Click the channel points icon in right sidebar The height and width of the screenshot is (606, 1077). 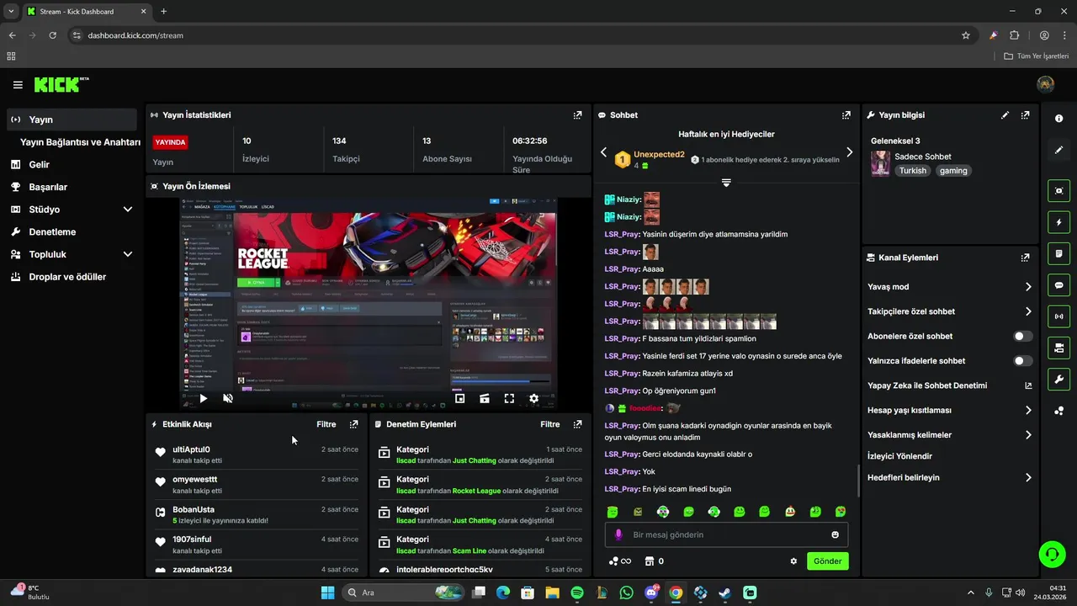pos(1059,411)
